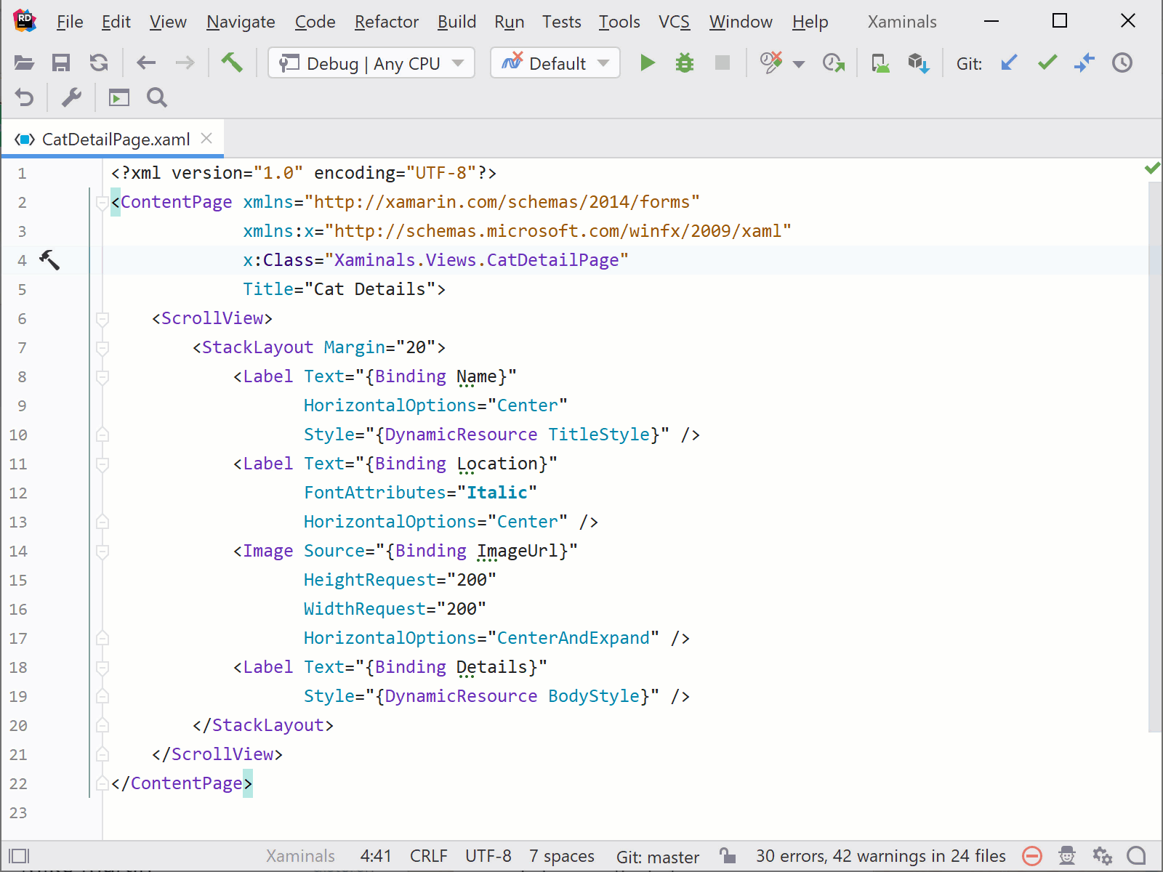Open Debug | Any CPU configuration dropdown
The height and width of the screenshot is (872, 1163).
pos(371,63)
